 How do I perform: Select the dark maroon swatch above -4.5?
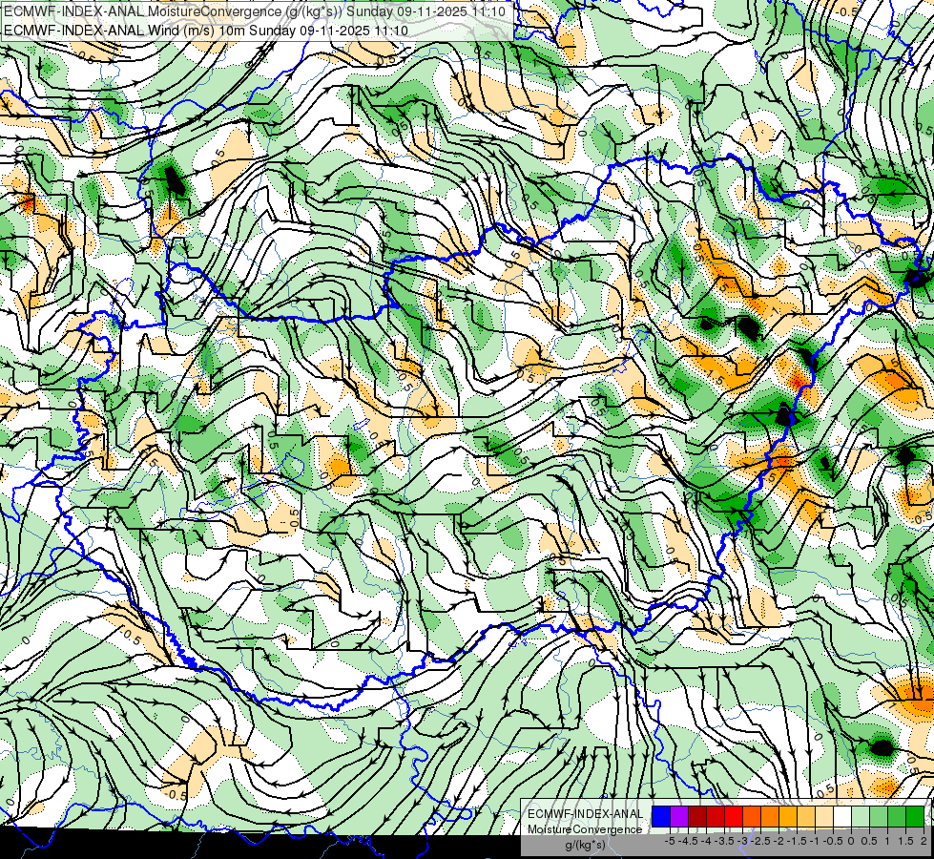pyautogui.click(x=697, y=816)
